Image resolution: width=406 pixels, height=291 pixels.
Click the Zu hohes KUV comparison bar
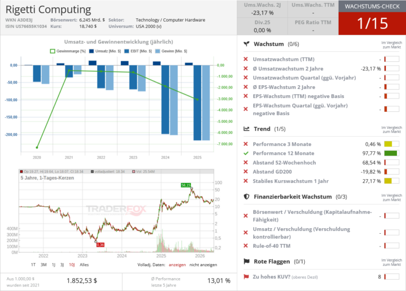click(392, 277)
